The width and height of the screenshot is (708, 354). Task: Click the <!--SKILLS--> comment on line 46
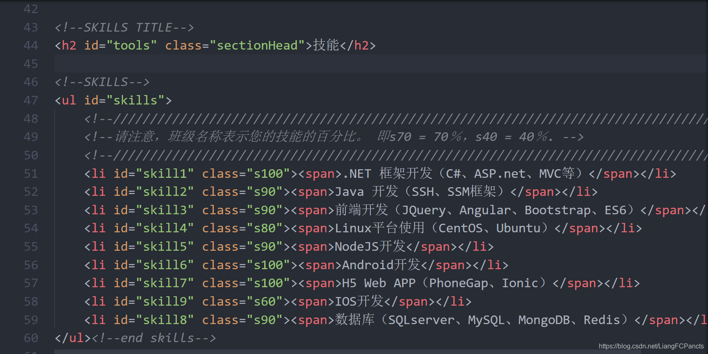coord(102,82)
